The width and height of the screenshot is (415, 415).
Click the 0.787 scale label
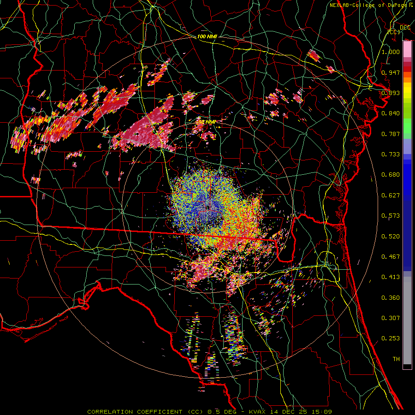(391, 134)
